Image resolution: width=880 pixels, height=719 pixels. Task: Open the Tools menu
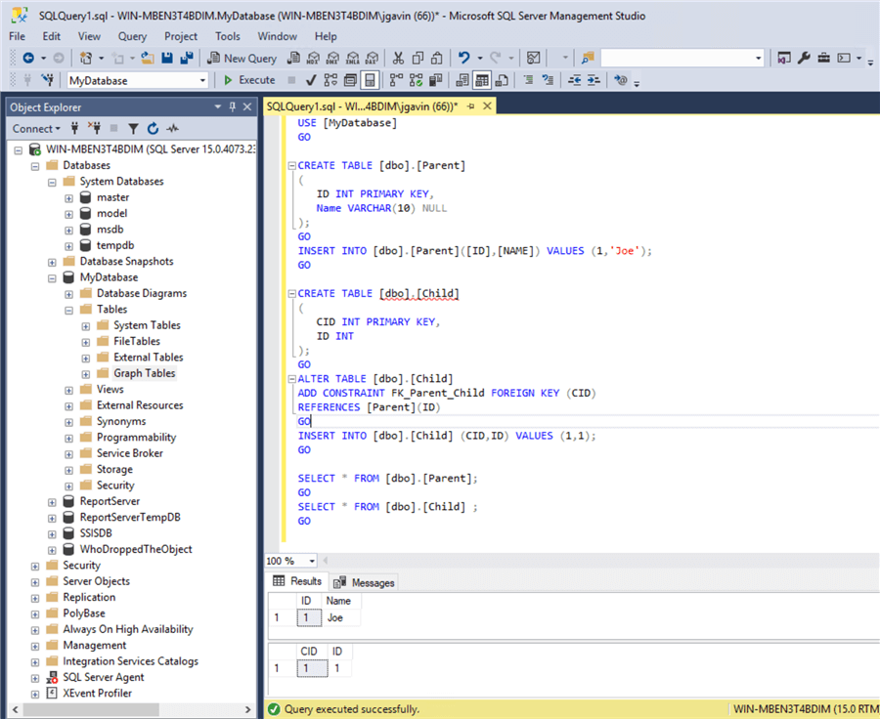pyautogui.click(x=227, y=36)
